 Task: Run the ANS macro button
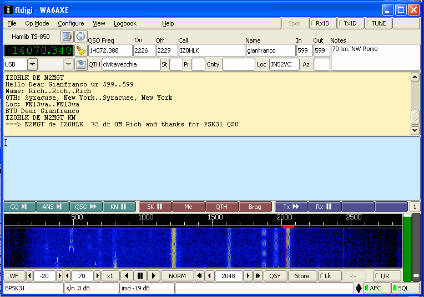point(53,207)
